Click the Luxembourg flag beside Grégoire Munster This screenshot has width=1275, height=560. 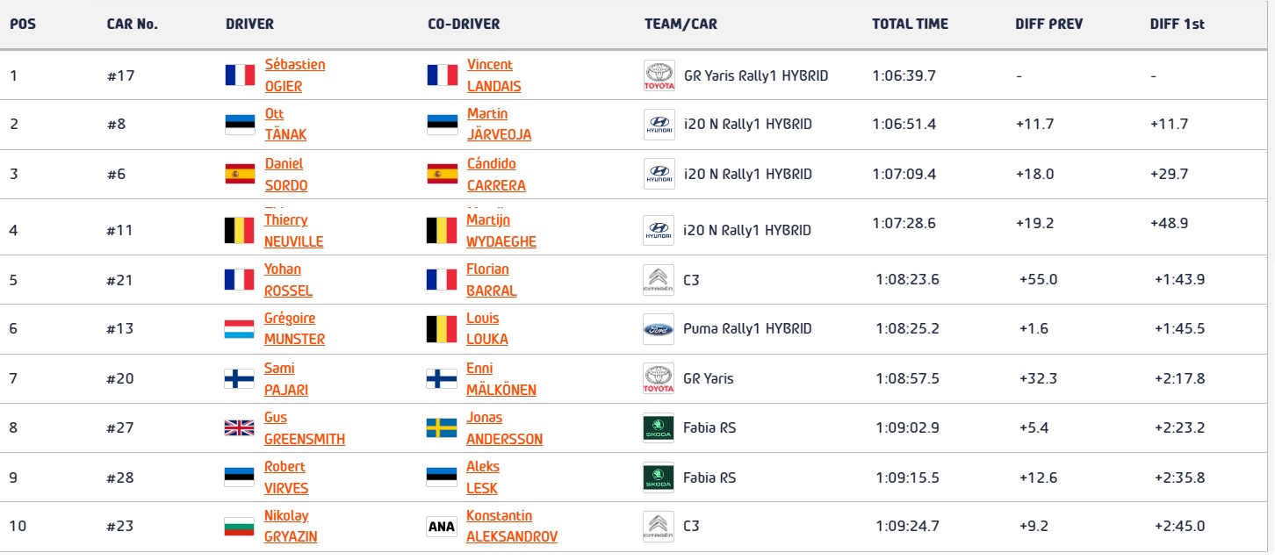240,329
